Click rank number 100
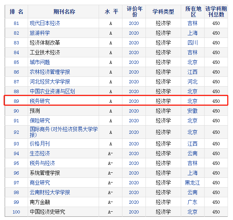The image size is (233, 220). point(16,212)
